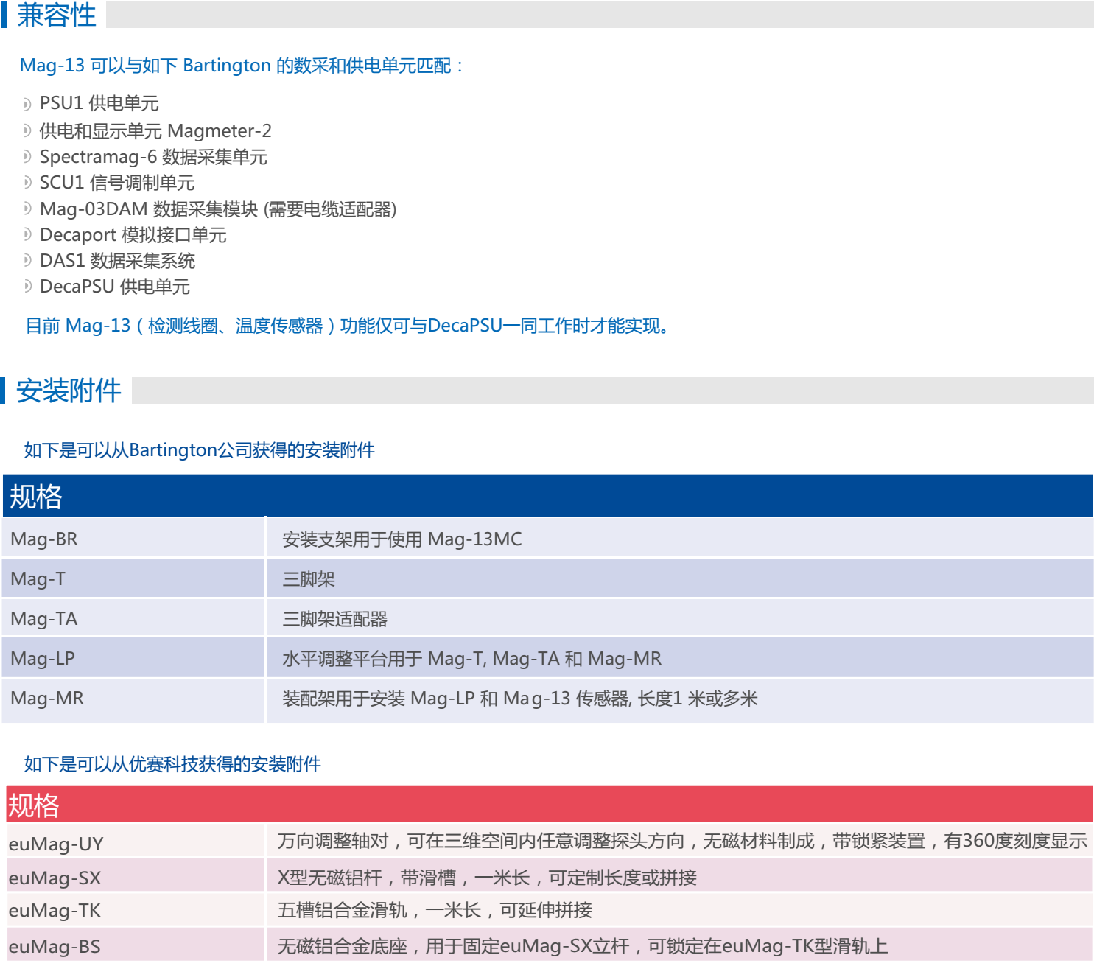Select the Mag-13 Bartington compatibility intro line
Image resolution: width=1094 pixels, height=969 pixels.
click(x=242, y=66)
